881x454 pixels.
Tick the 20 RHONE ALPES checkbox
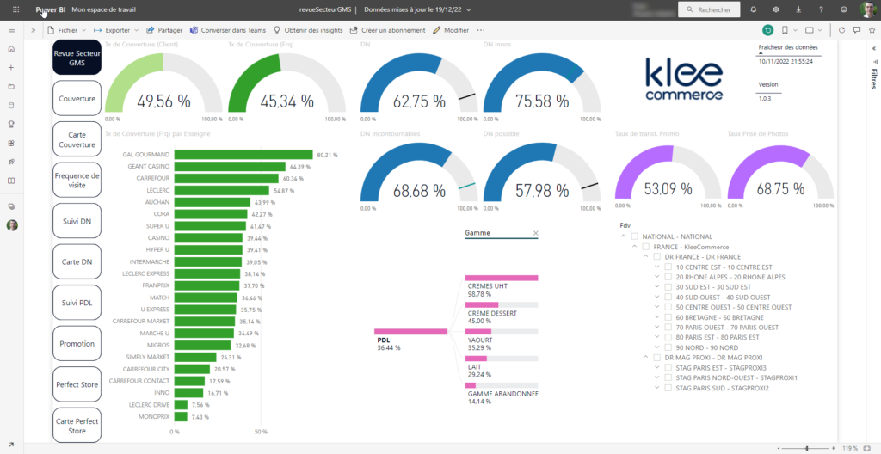coord(668,277)
